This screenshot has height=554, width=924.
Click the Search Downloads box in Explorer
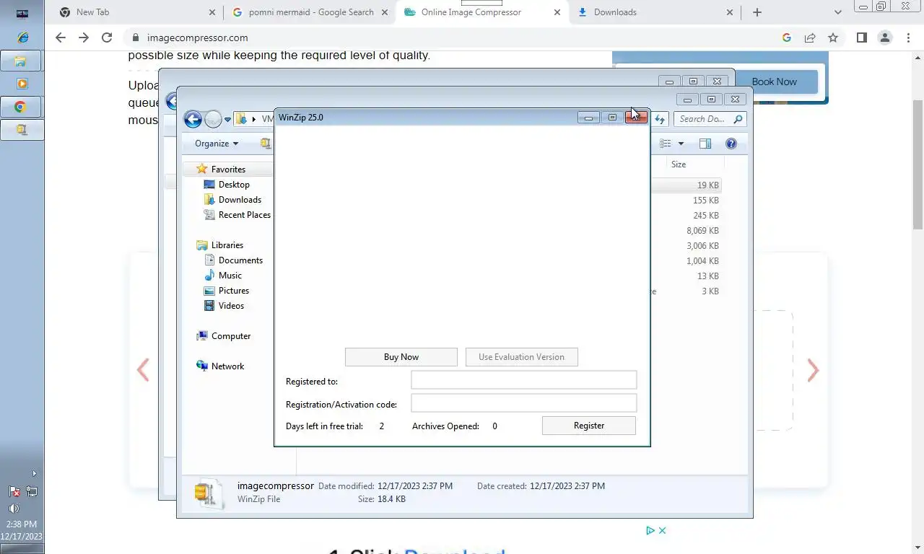coord(711,119)
